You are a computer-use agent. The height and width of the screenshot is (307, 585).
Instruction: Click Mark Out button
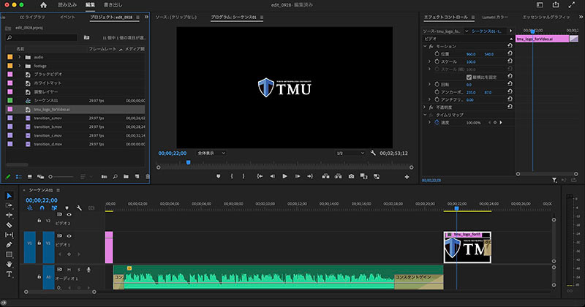pyautogui.click(x=244, y=176)
